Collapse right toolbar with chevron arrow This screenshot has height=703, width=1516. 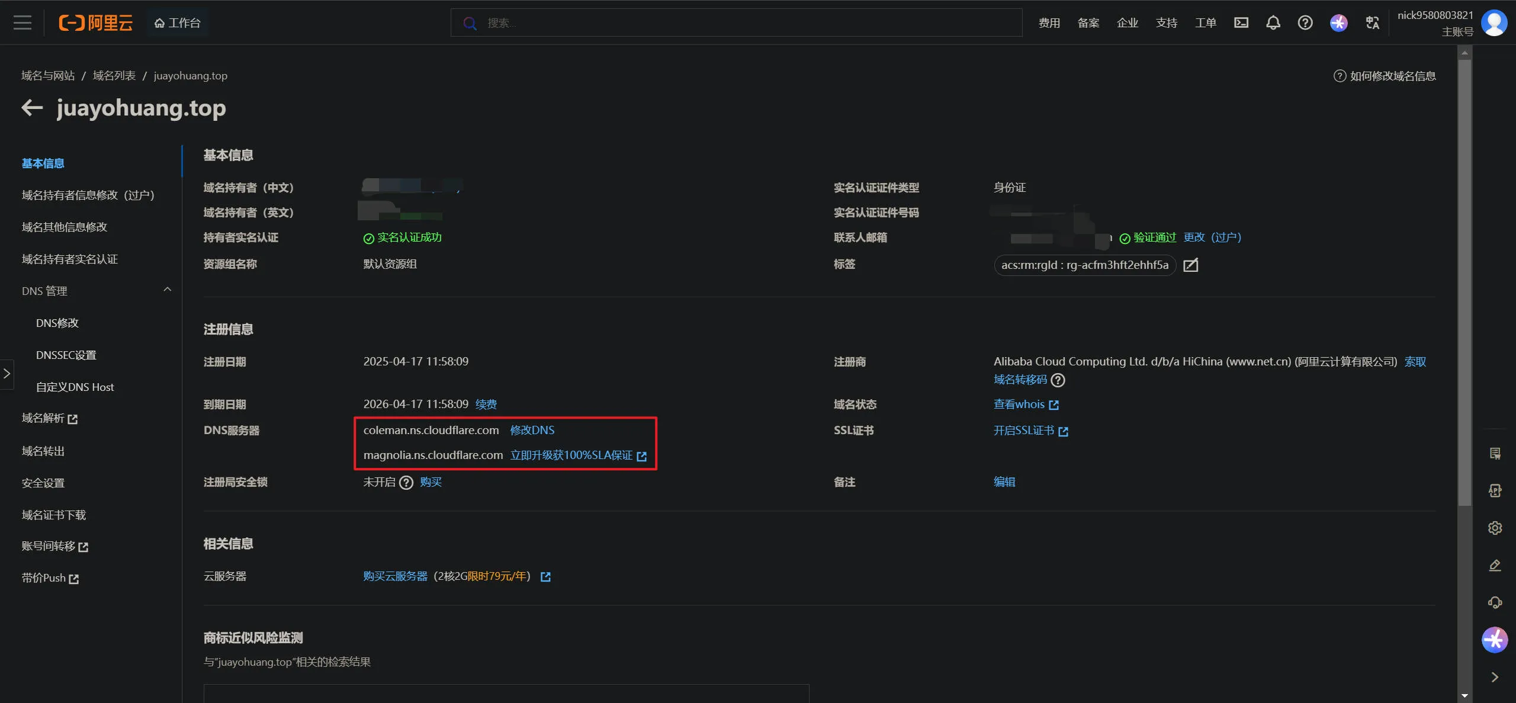(x=1495, y=677)
